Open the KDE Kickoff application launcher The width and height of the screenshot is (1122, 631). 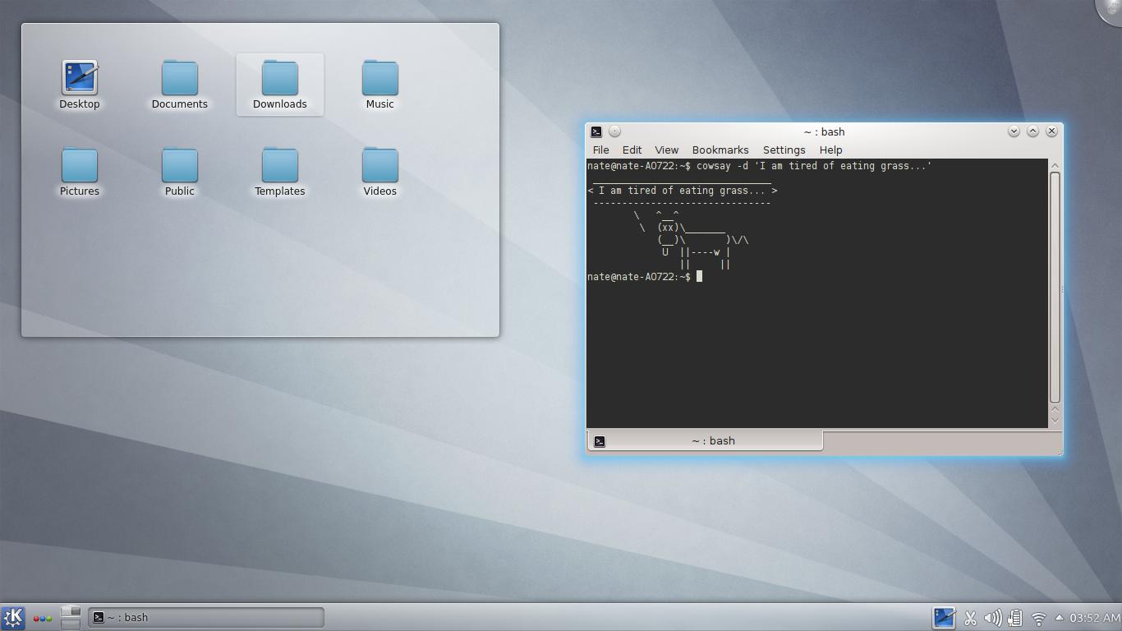[x=13, y=618]
